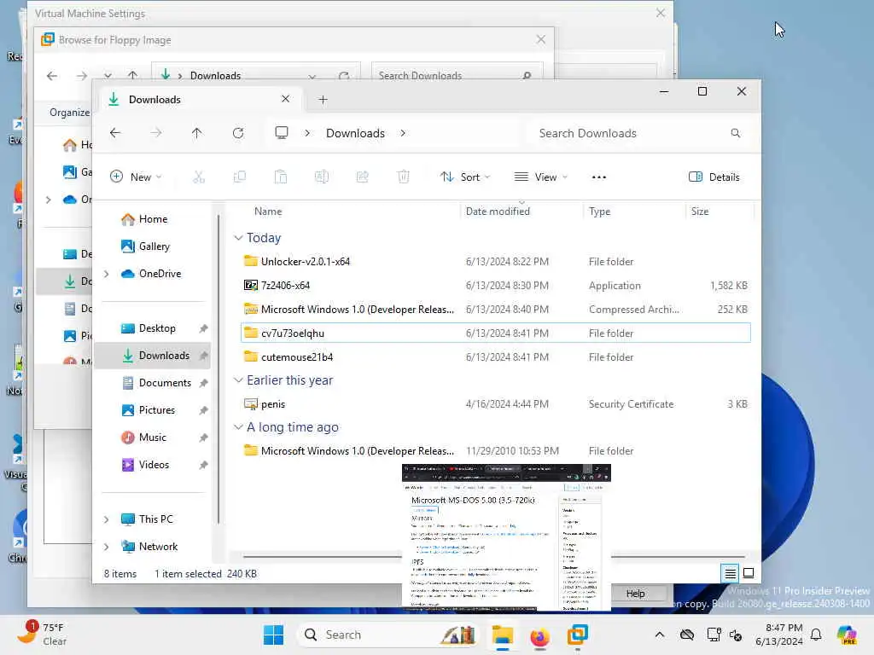Select Videos in the navigation pane
The width and height of the screenshot is (874, 655).
(152, 465)
